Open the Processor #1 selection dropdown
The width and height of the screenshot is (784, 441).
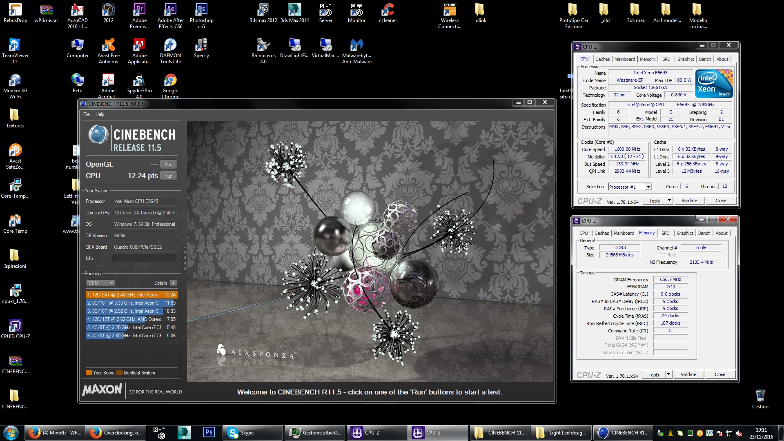(630, 187)
